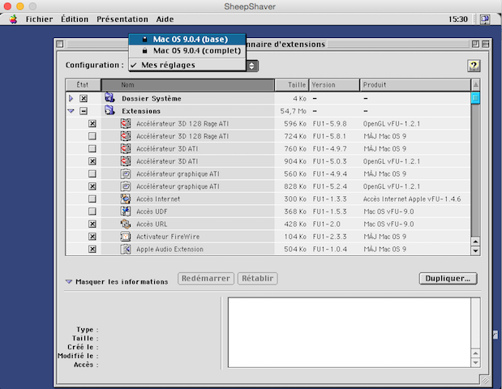Click the sort order icon above the scrollbar
The width and height of the screenshot is (502, 389).
(475, 85)
